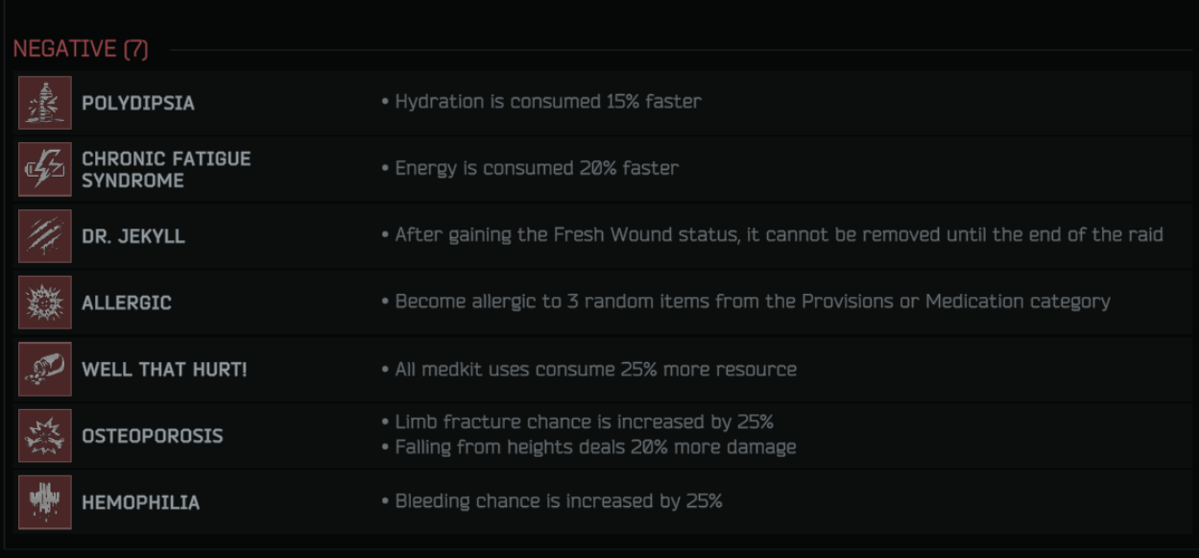Select the POLYDIPSIA effect name
Viewport: 1199px width, 558px height.
(138, 103)
